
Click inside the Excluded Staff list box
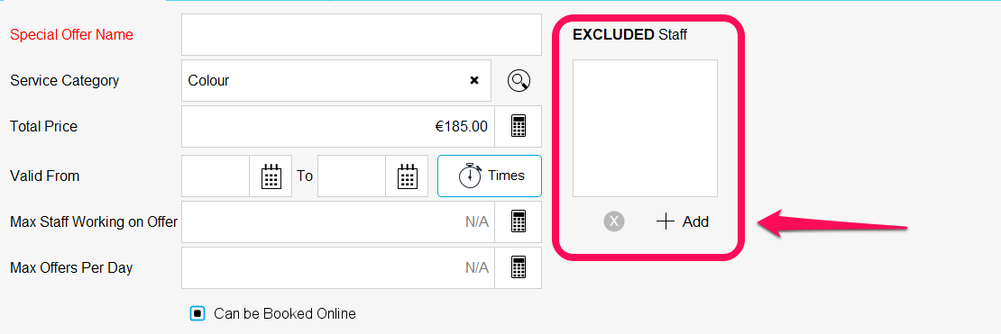[x=646, y=128]
